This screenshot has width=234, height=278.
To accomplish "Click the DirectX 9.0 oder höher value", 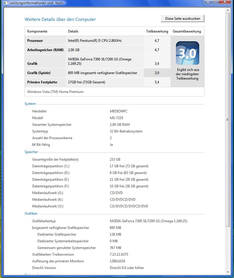I will [127, 268].
